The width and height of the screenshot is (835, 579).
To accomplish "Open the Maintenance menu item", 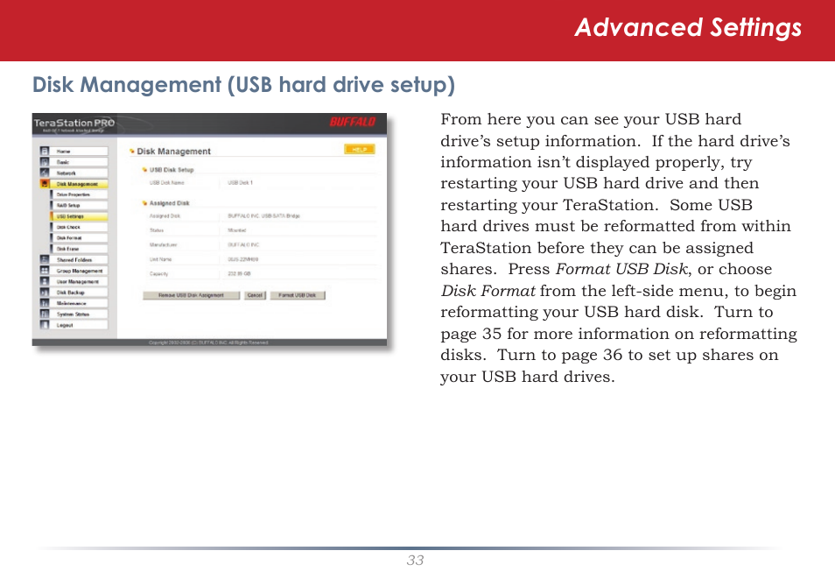I will point(80,303).
